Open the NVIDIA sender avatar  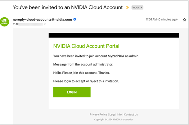coord(5,22)
